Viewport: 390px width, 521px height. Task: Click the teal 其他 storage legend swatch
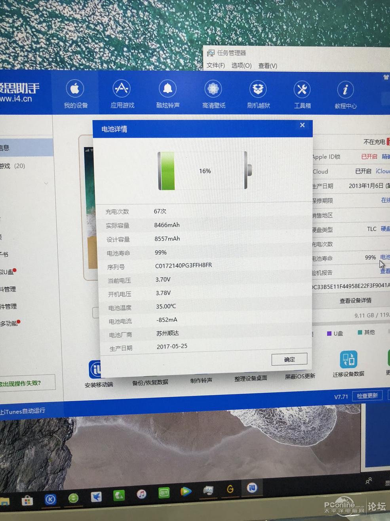click(360, 332)
